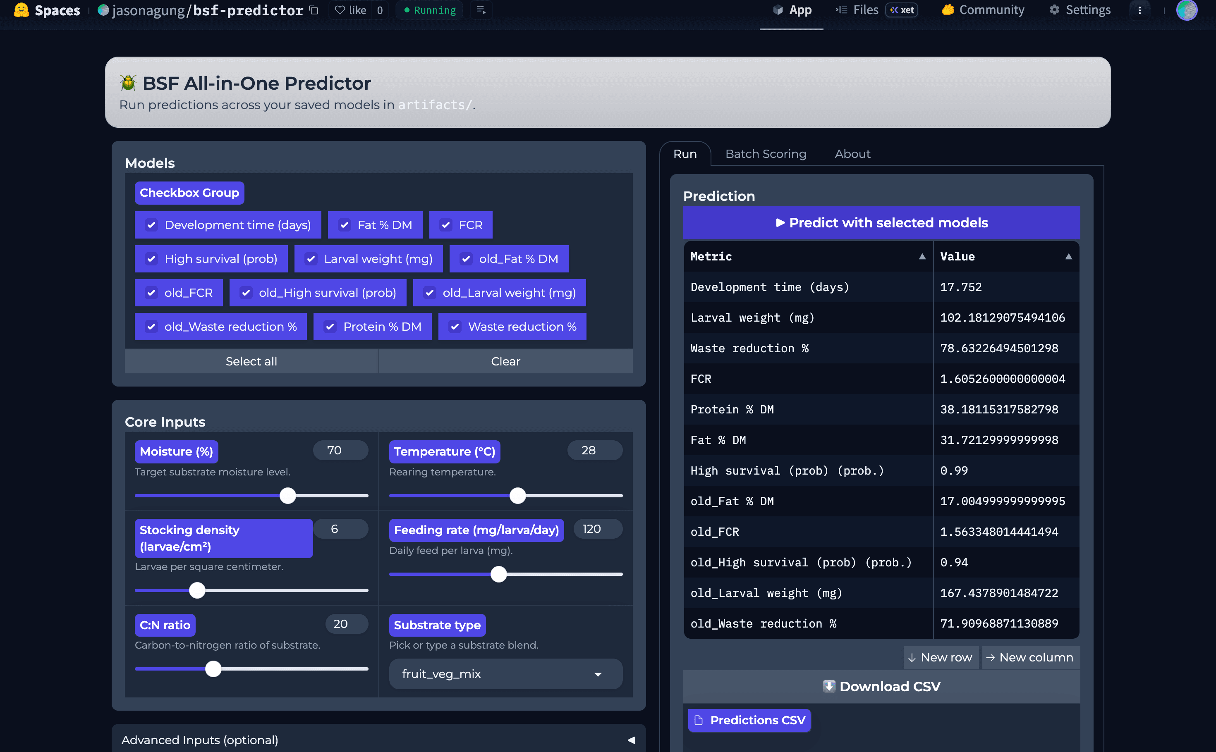Click the Download CSV button

pos(881,687)
